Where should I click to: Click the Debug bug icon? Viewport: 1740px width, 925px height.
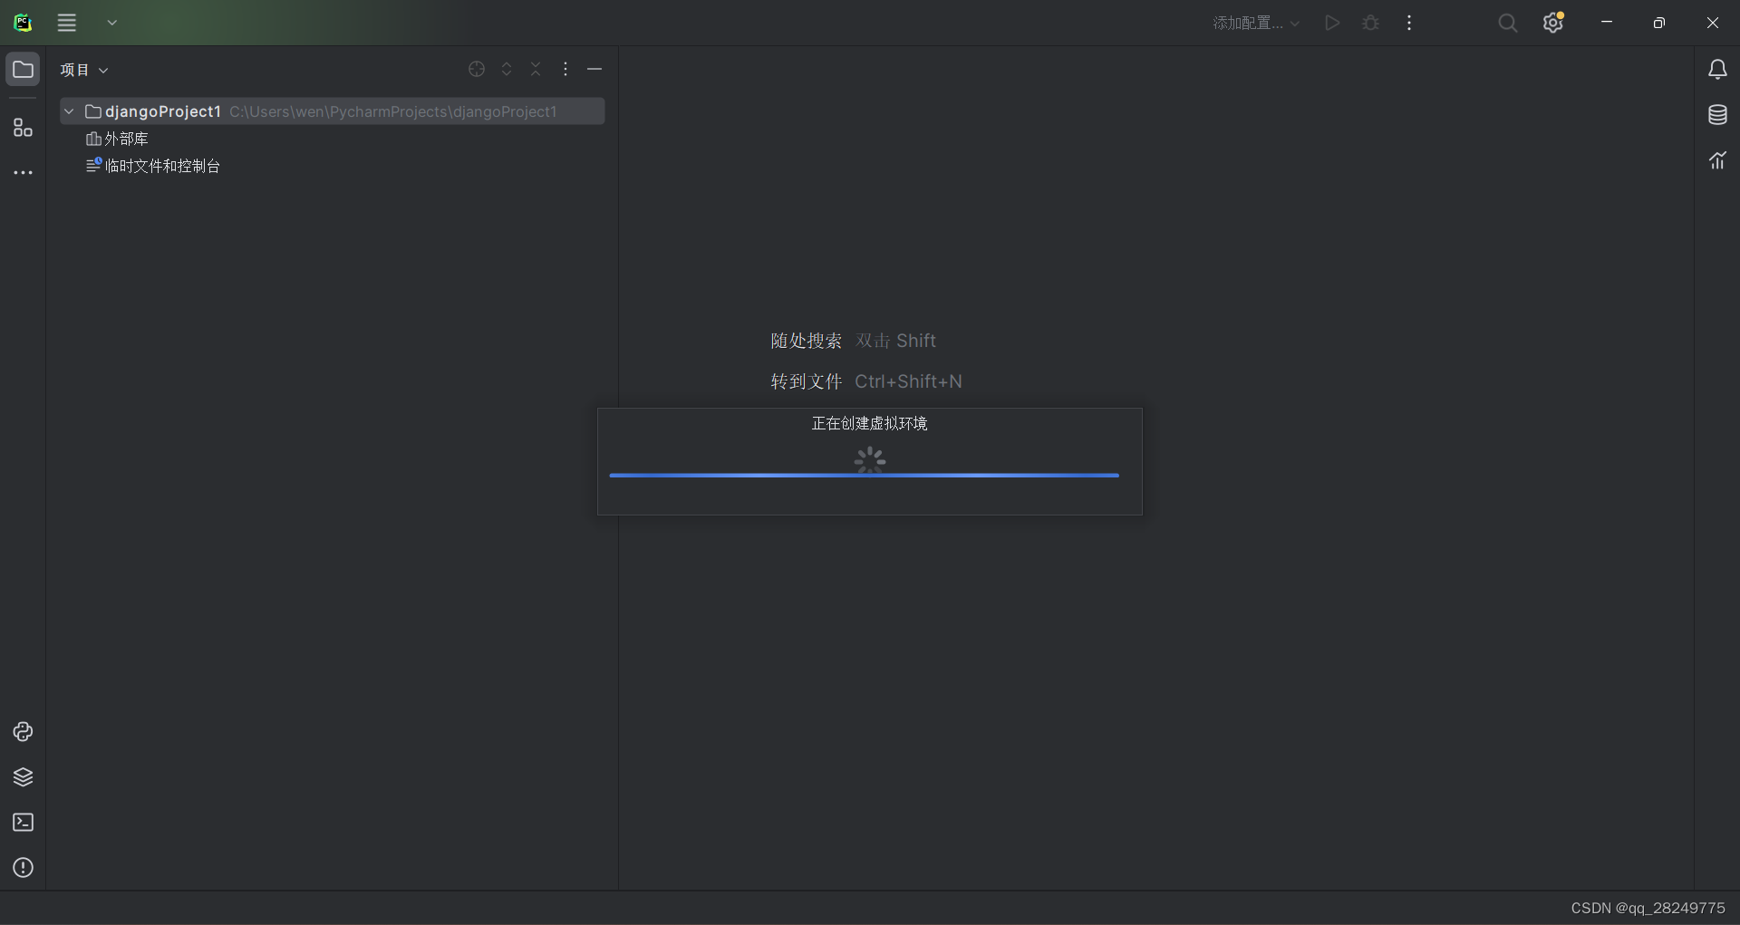coord(1371,23)
